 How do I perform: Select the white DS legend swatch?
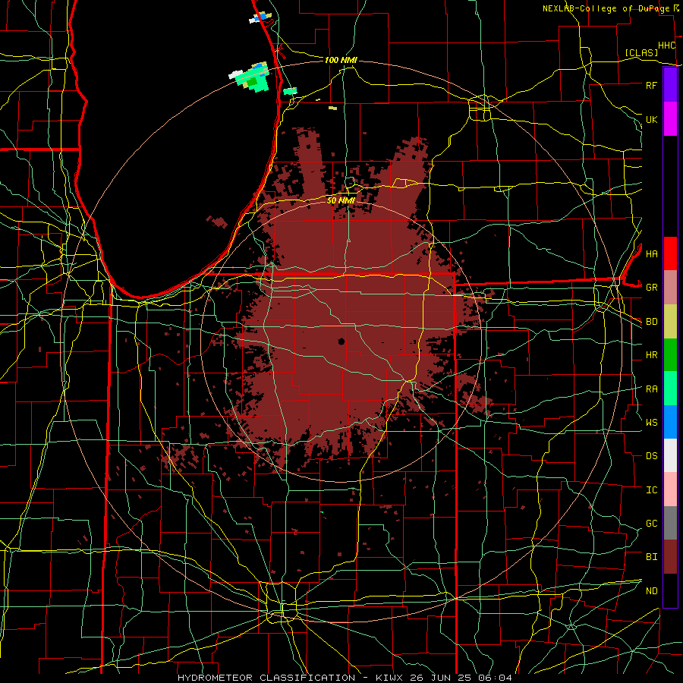tap(670, 455)
